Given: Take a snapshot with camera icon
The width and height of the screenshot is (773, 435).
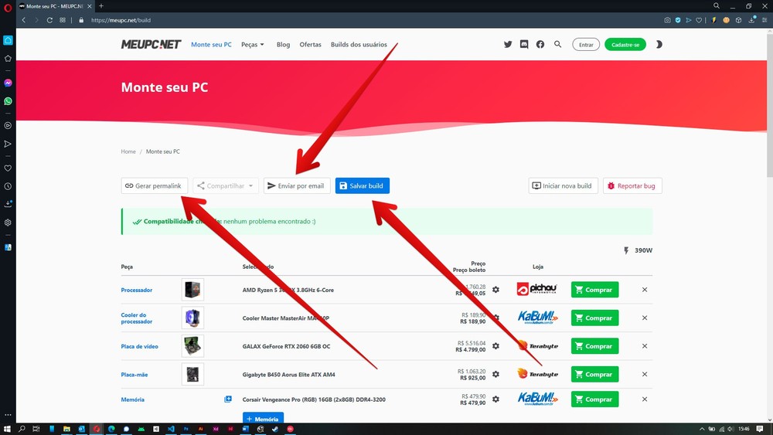Looking at the screenshot, I should [667, 20].
